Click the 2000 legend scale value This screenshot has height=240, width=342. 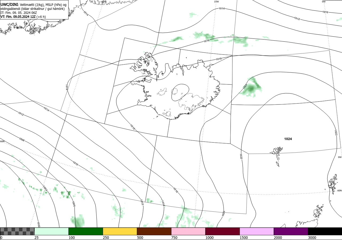[x=278, y=238]
